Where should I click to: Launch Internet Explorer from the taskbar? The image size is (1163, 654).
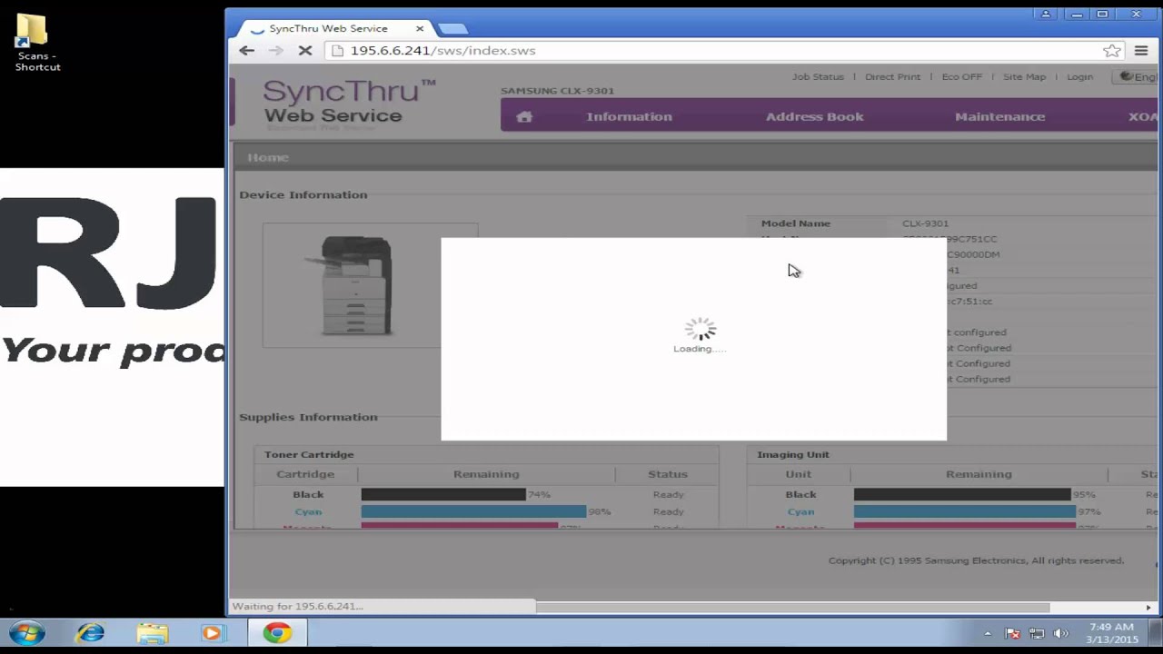coord(90,633)
